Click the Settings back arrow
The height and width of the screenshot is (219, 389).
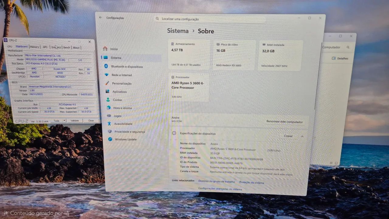pos(101,17)
